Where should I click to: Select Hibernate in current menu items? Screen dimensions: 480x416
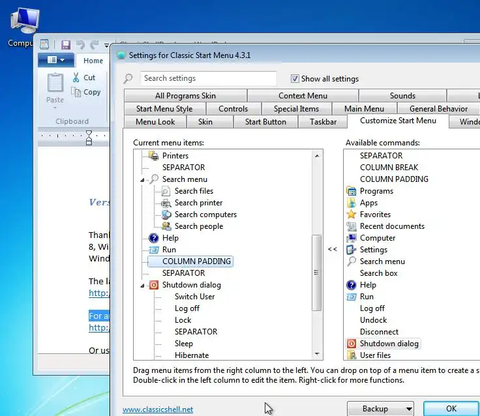coord(192,355)
